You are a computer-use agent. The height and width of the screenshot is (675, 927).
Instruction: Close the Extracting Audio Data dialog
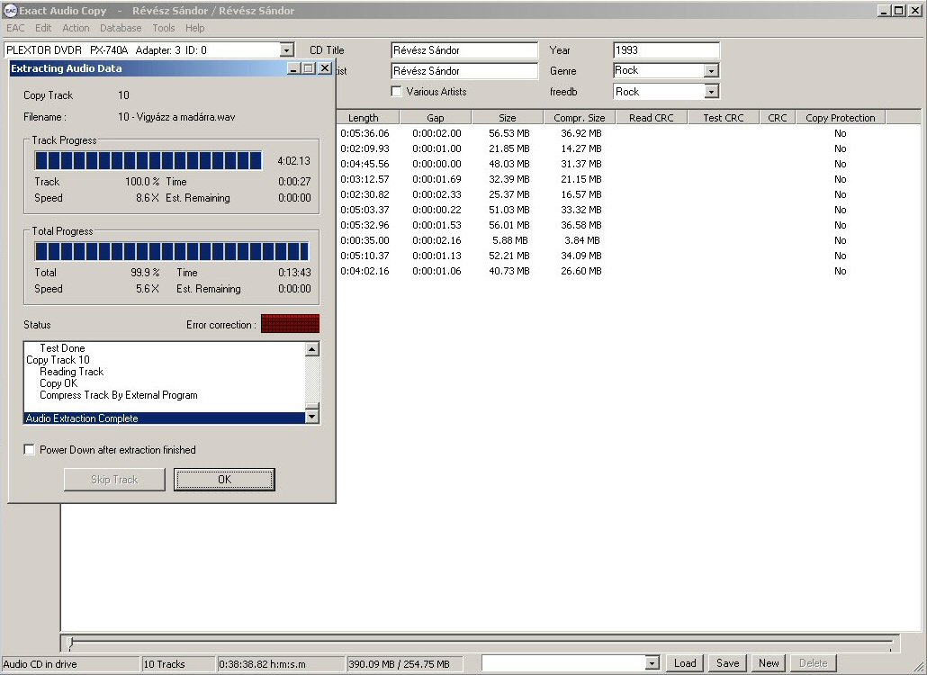325,68
